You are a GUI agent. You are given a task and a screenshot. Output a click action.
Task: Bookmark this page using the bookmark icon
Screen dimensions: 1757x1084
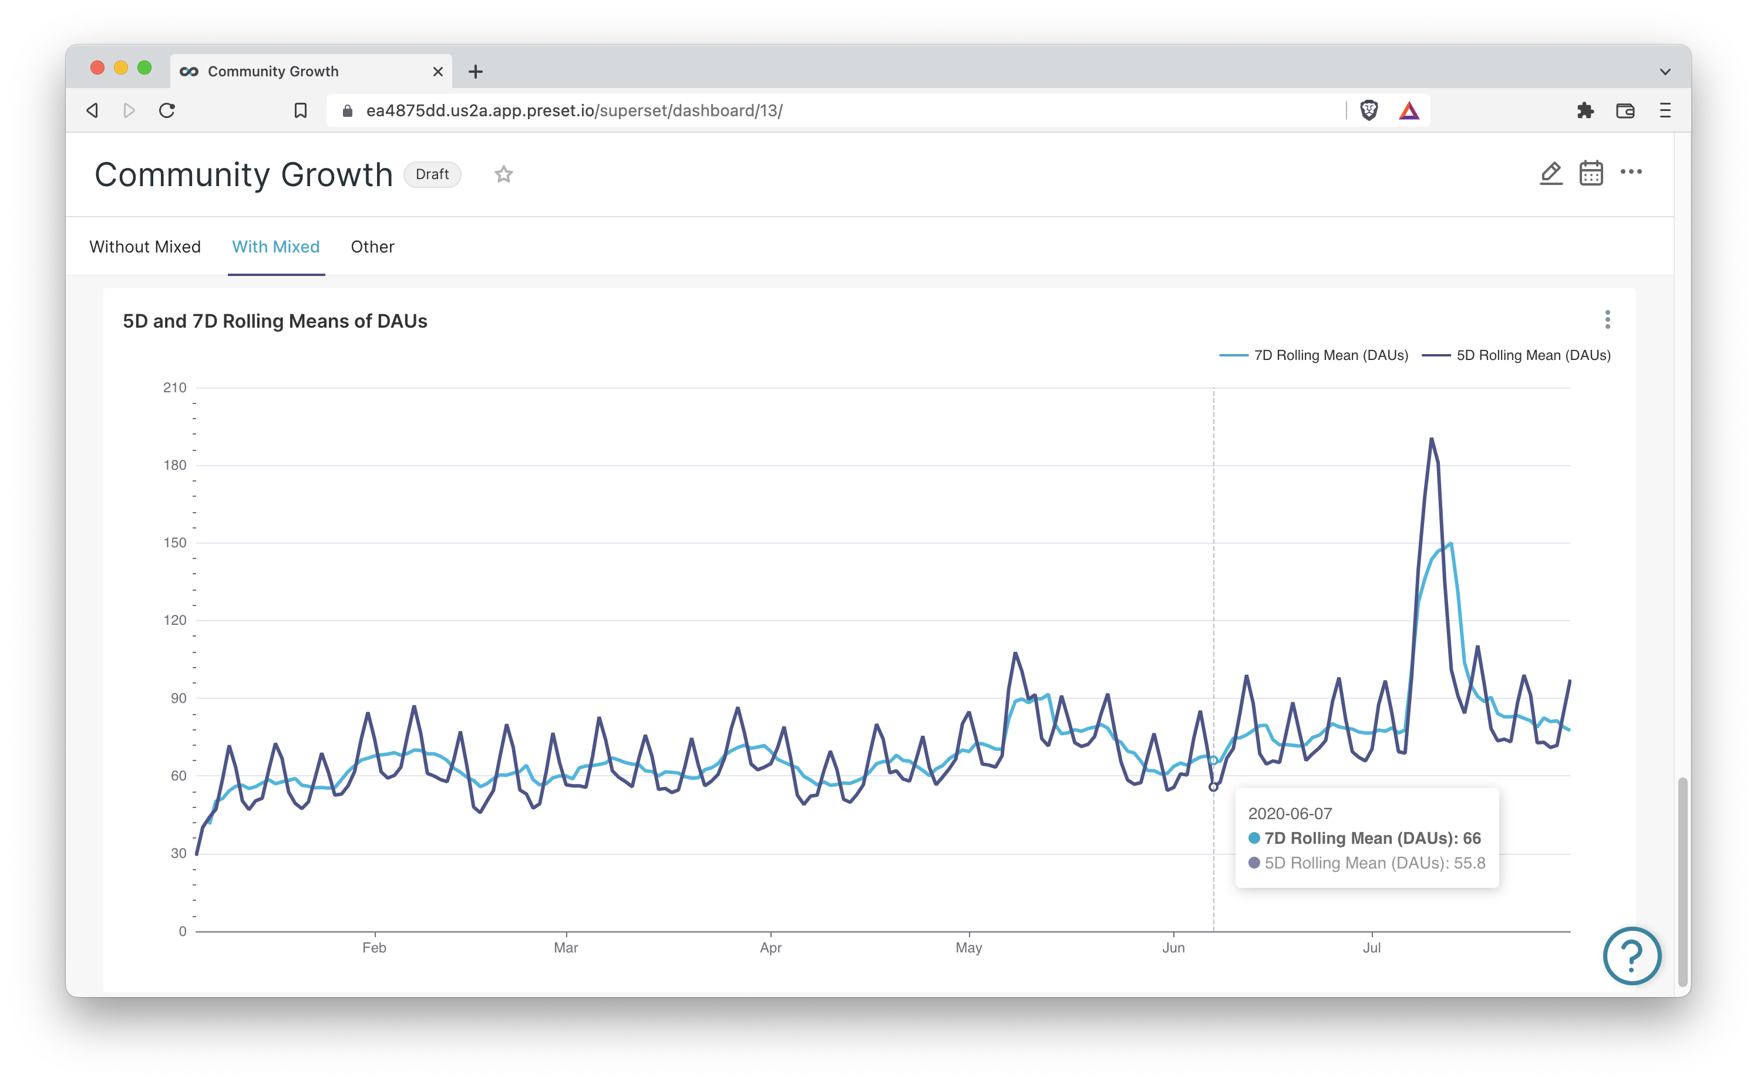300,110
